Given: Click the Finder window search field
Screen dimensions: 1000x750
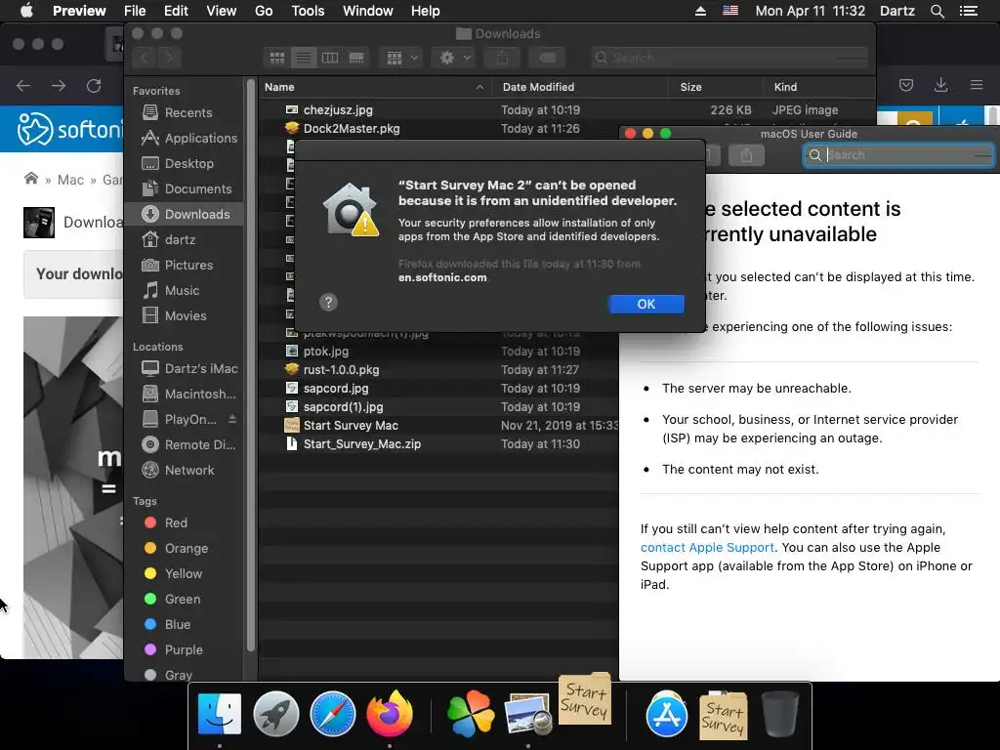Looking at the screenshot, I should pyautogui.click(x=729, y=58).
